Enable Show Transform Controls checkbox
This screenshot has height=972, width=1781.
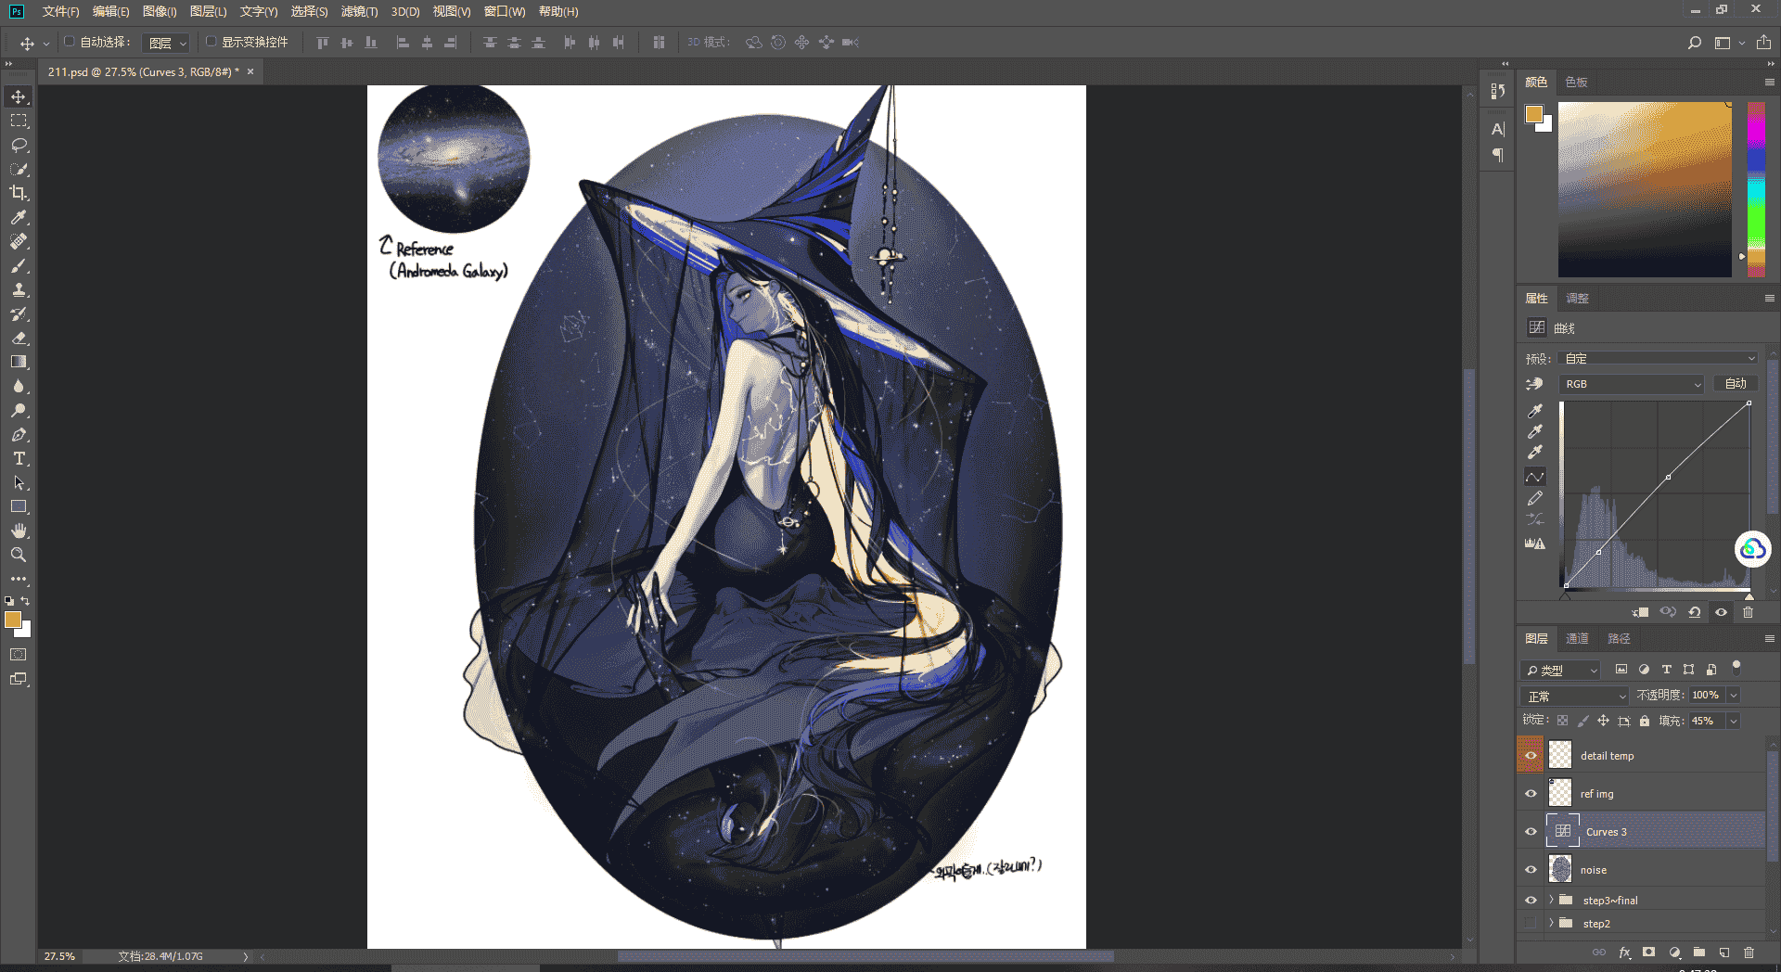(211, 42)
